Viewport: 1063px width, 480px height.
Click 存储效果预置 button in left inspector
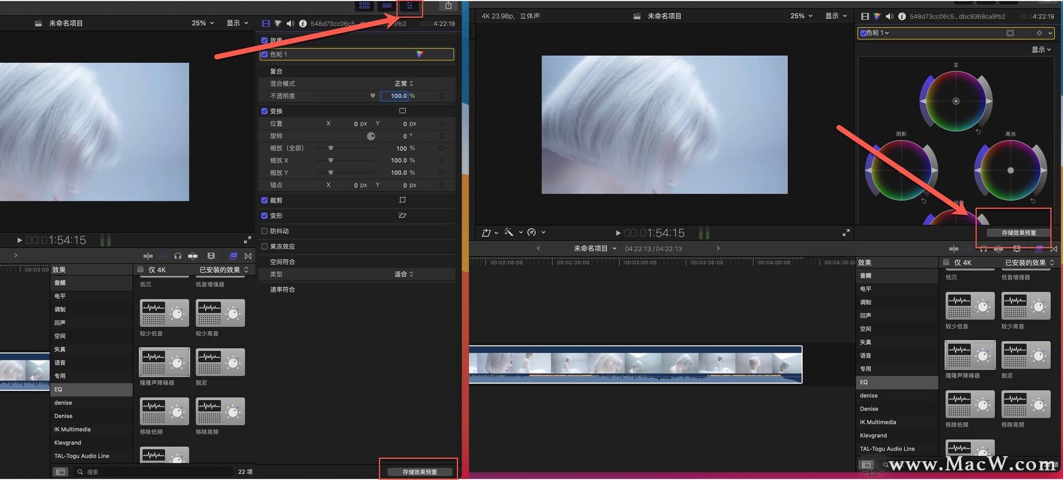[x=419, y=472]
